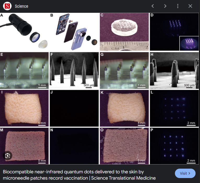Go to the next image
The width and height of the screenshot is (200, 183).
165,6
